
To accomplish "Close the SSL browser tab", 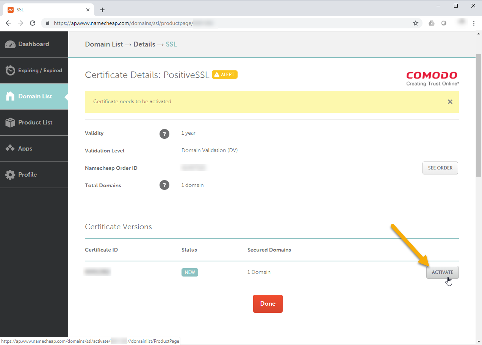I will pos(88,10).
